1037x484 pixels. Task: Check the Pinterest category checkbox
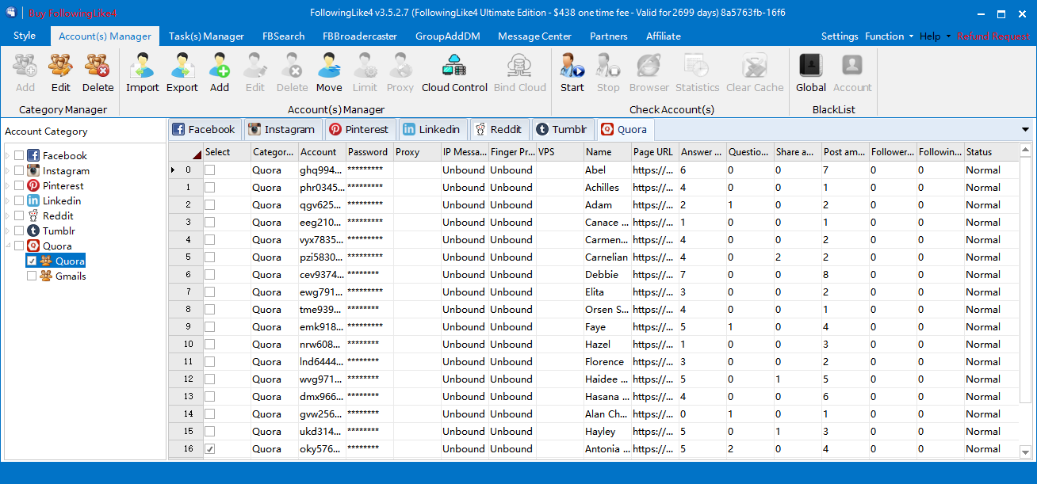[19, 186]
